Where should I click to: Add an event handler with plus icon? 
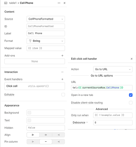click(x=62, y=79)
